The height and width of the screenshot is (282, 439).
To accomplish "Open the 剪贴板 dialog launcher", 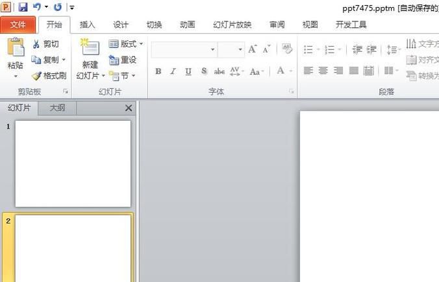I will pos(66,91).
